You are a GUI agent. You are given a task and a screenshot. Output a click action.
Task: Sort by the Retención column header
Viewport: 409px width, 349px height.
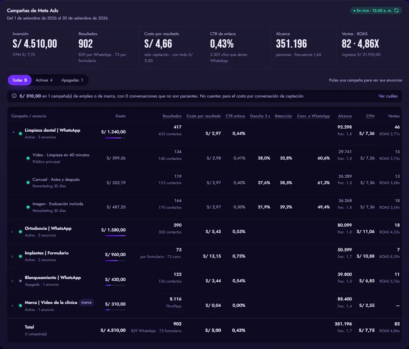pos(283,116)
